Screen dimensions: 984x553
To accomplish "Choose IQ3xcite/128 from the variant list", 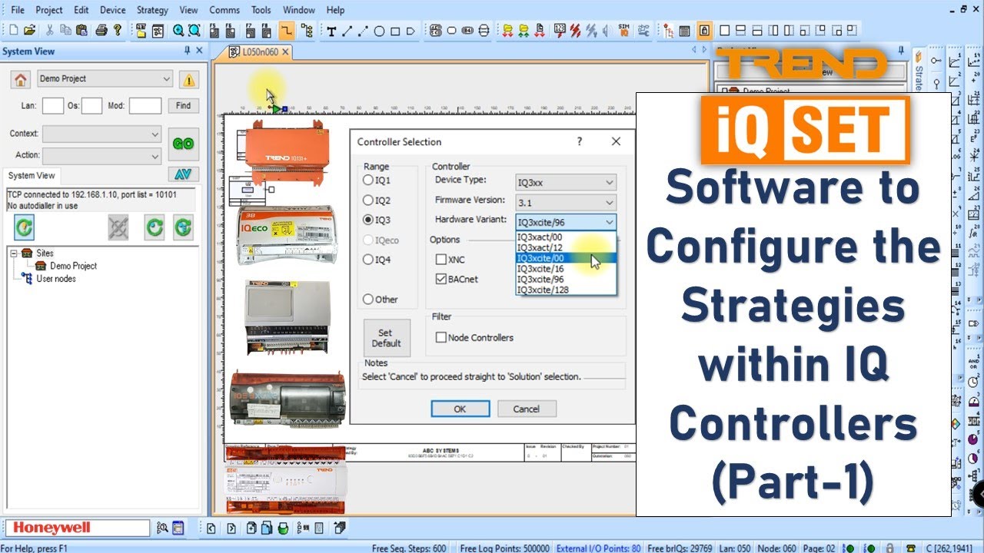I will (x=566, y=290).
